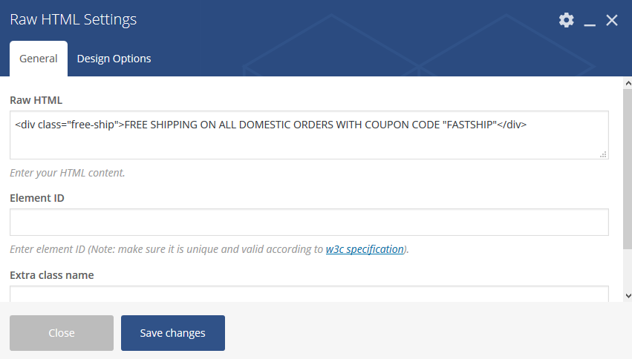Close panel with the X icon

[x=612, y=20]
